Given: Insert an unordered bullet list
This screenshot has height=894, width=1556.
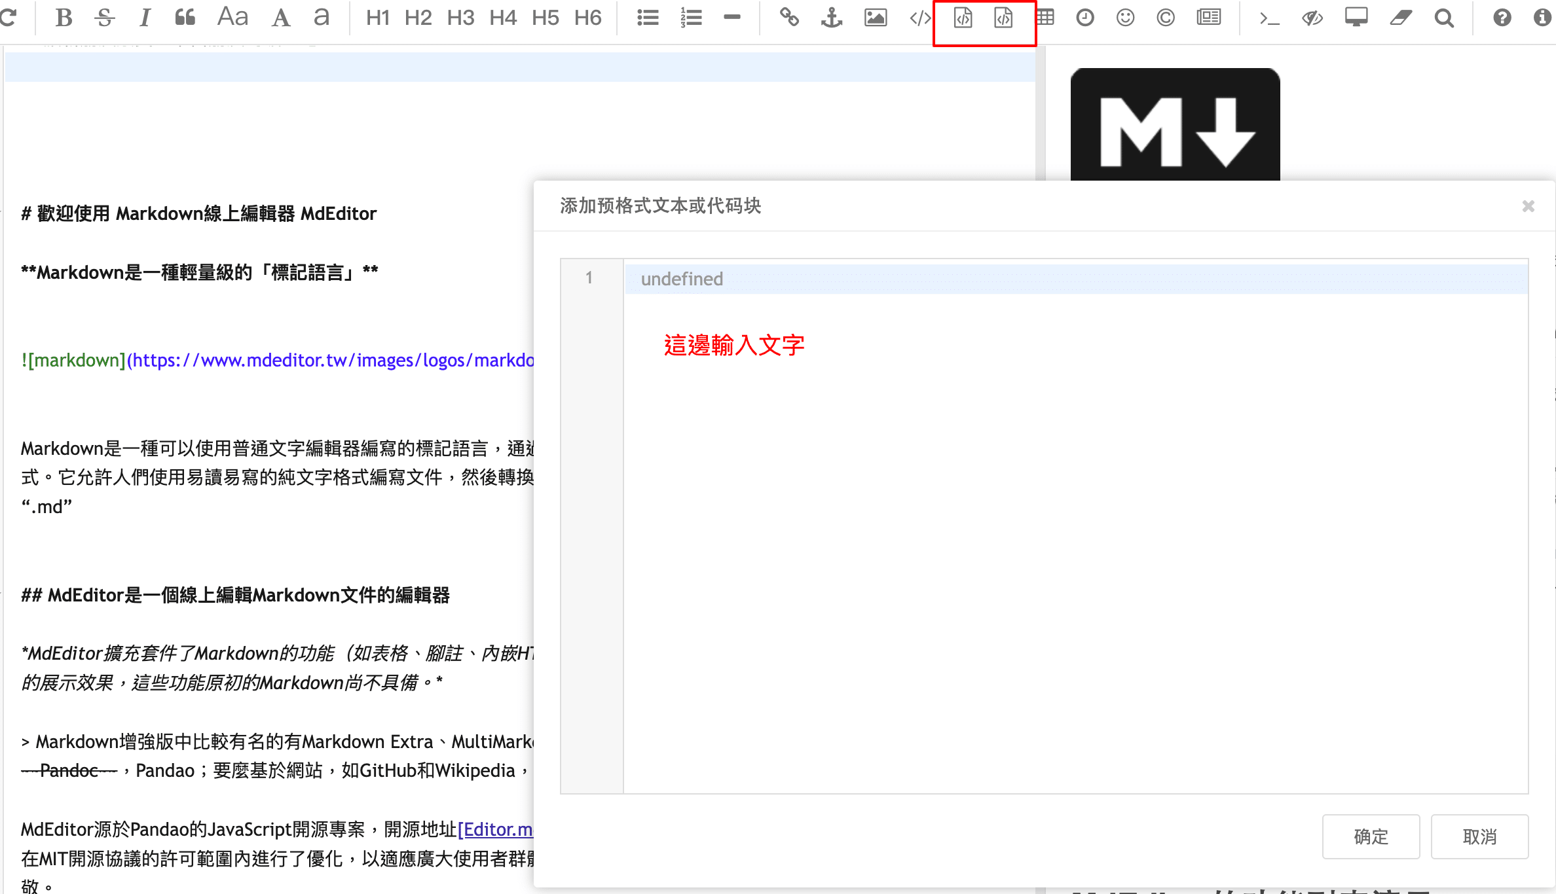Looking at the screenshot, I should (x=648, y=18).
